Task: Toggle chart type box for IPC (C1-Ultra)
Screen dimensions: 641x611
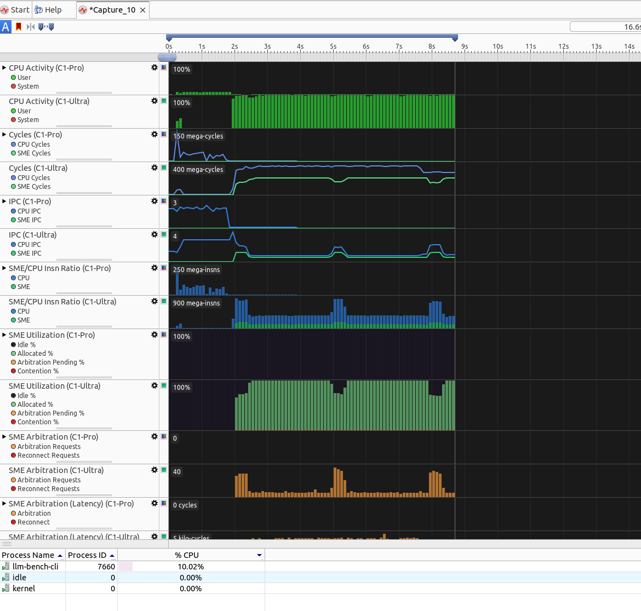Action: [164, 234]
